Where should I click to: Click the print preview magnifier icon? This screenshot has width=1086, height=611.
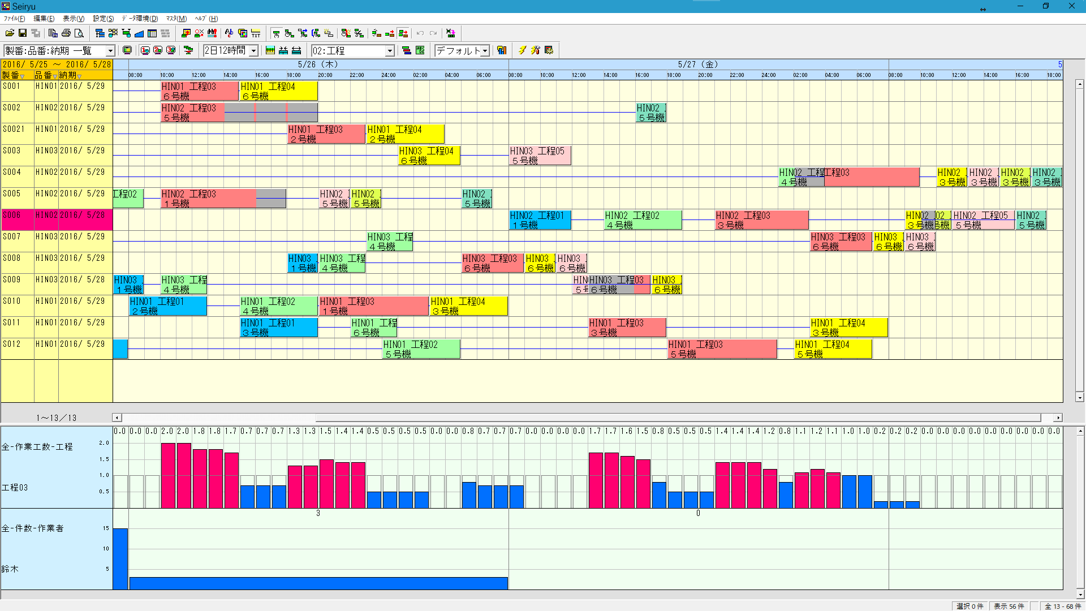coord(79,33)
